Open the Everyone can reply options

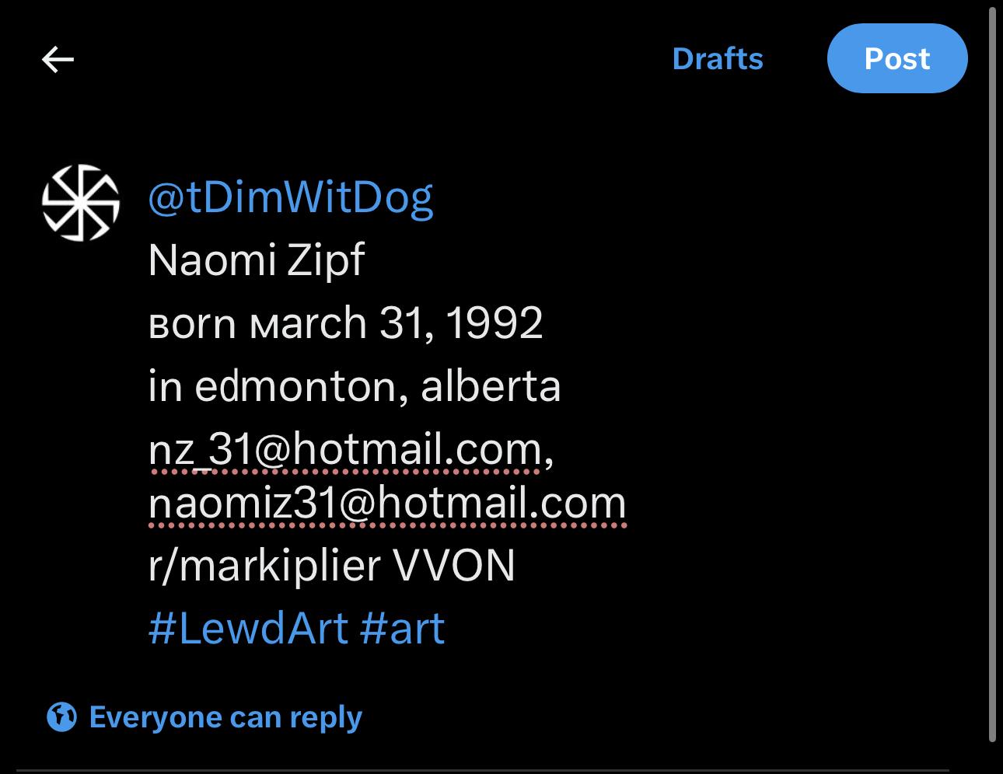225,716
